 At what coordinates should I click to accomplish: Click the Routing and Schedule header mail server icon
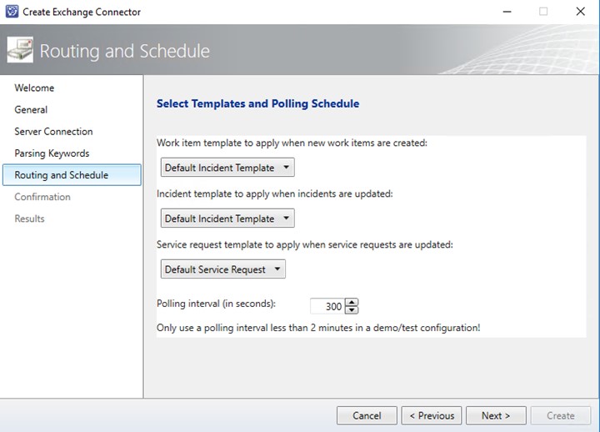20,50
